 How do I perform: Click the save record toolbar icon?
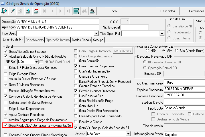click(28, 11)
